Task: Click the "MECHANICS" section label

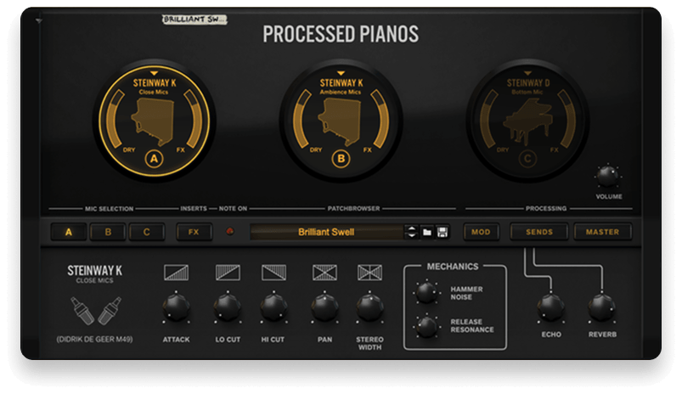Action: 453,266
